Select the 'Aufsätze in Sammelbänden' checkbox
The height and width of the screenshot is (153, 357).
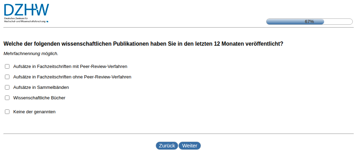7,87
